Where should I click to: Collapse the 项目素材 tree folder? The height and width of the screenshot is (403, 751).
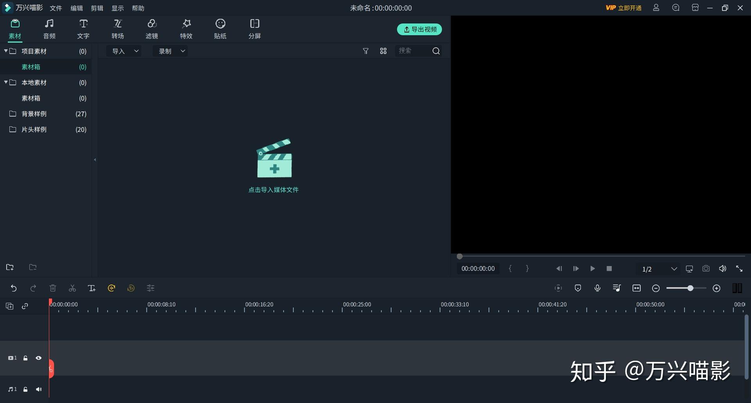(6, 51)
